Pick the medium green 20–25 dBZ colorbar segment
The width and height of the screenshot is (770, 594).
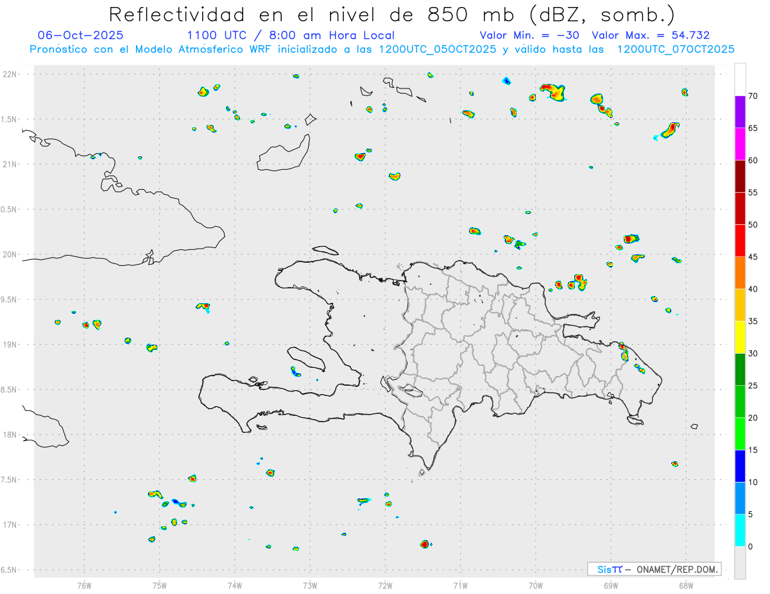pyautogui.click(x=740, y=402)
